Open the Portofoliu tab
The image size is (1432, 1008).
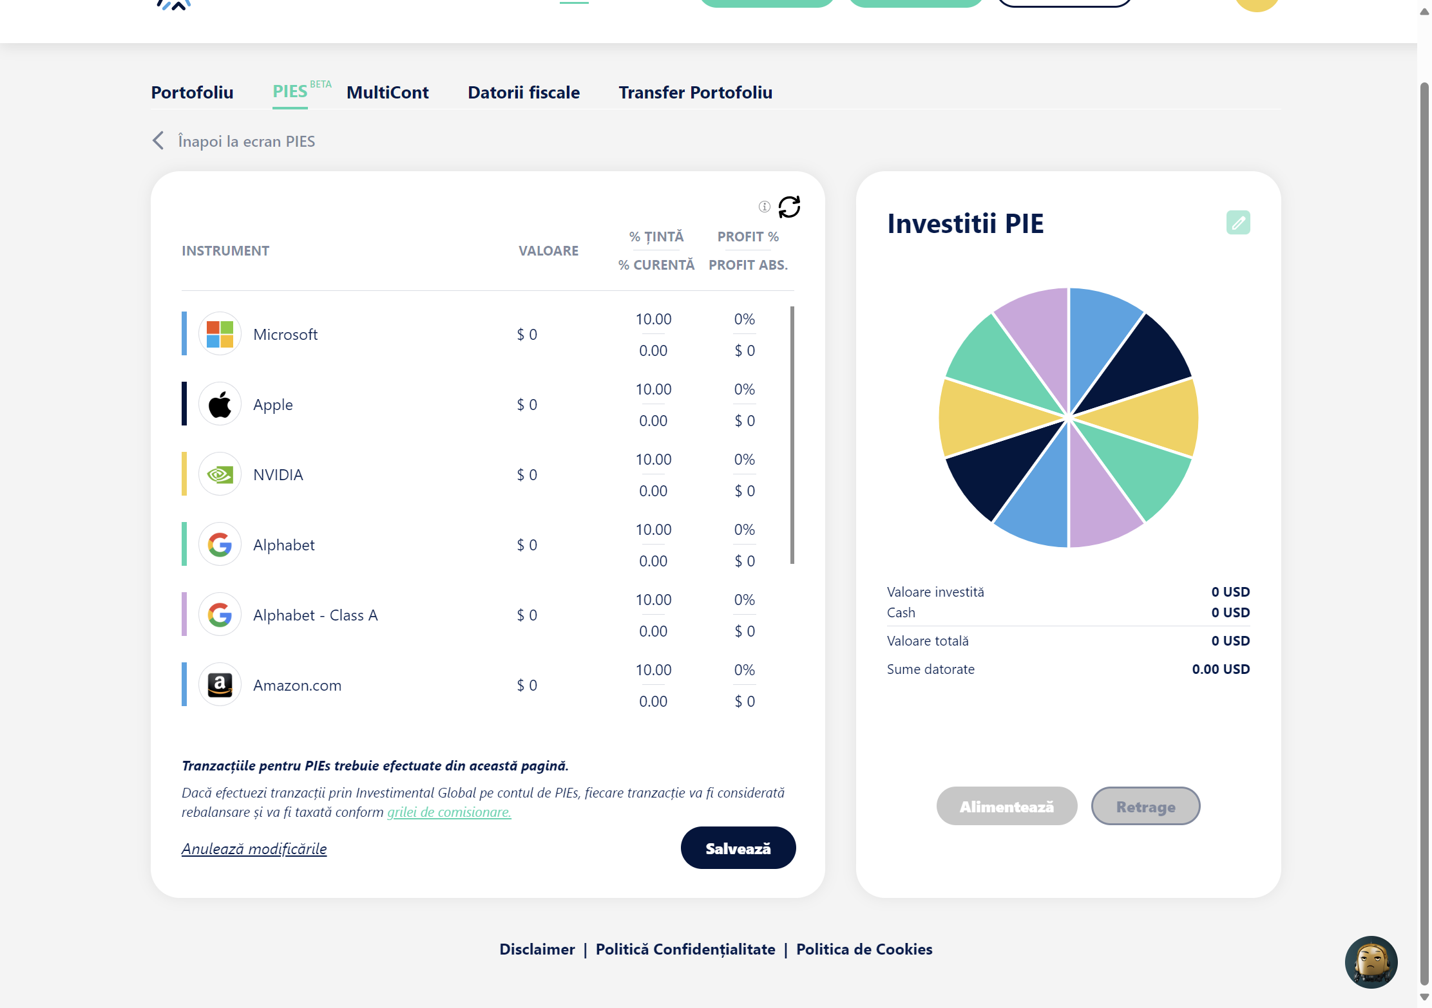(192, 92)
